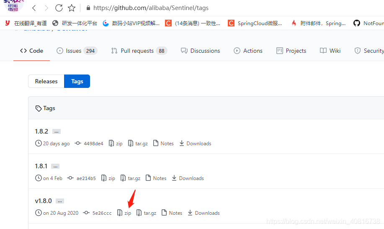
Task: Open tag 1.8.2
Action: [41, 131]
